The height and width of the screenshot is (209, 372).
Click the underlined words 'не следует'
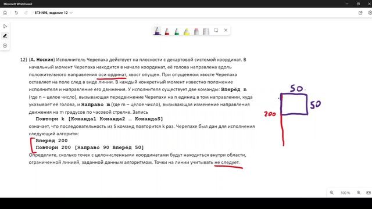click(x=227, y=163)
